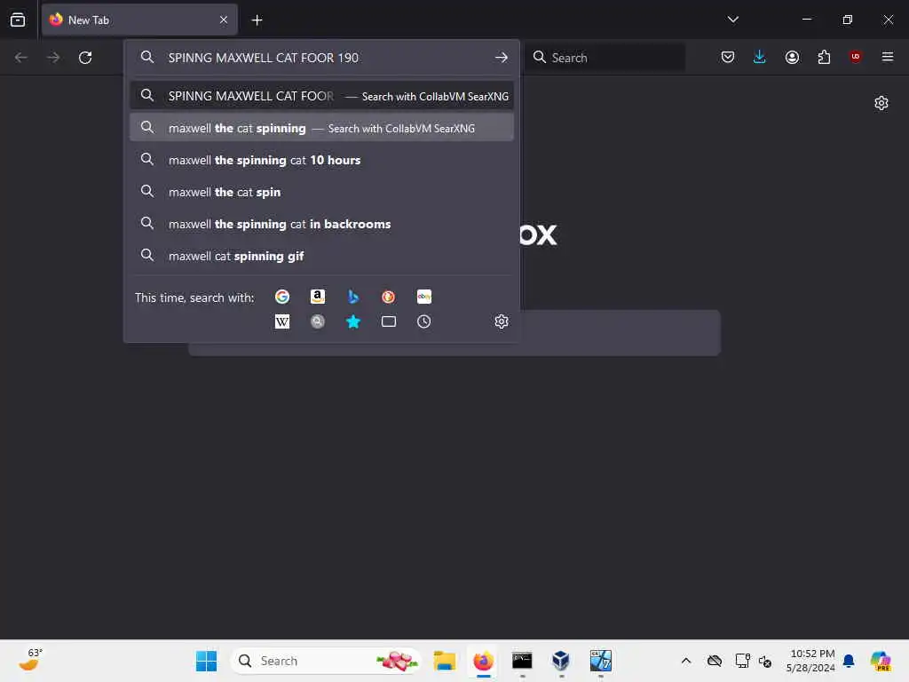909x682 pixels.
Task: Go back one page
Action: tap(21, 58)
